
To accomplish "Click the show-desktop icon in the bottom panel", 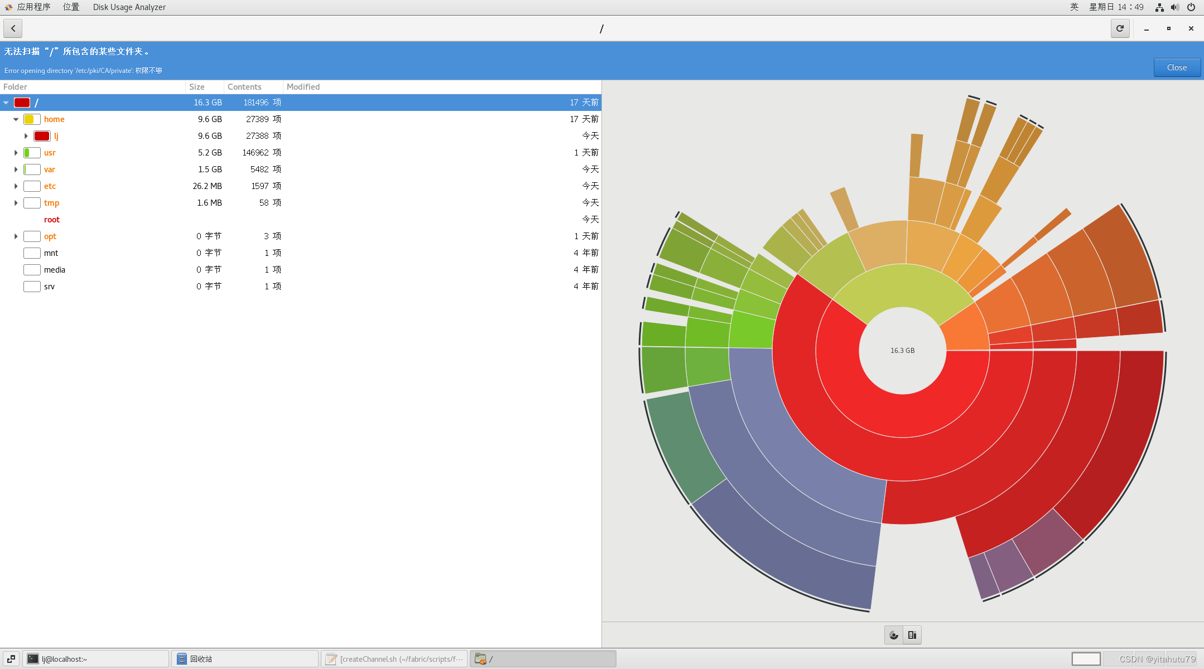I will click(11, 659).
